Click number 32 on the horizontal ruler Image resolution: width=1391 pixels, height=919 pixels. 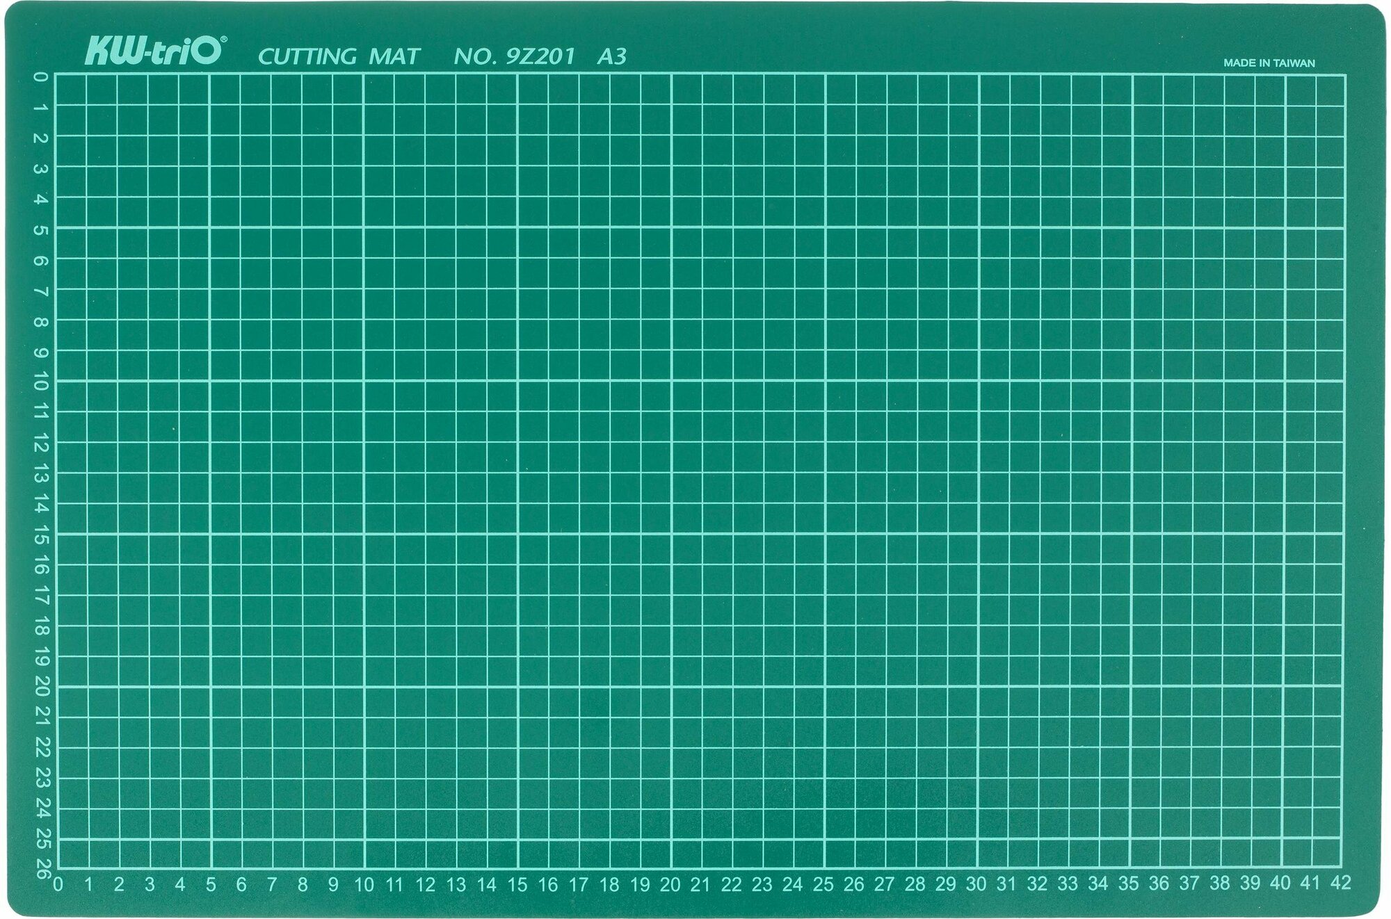tap(1036, 884)
